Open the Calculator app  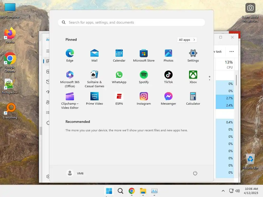tap(193, 99)
